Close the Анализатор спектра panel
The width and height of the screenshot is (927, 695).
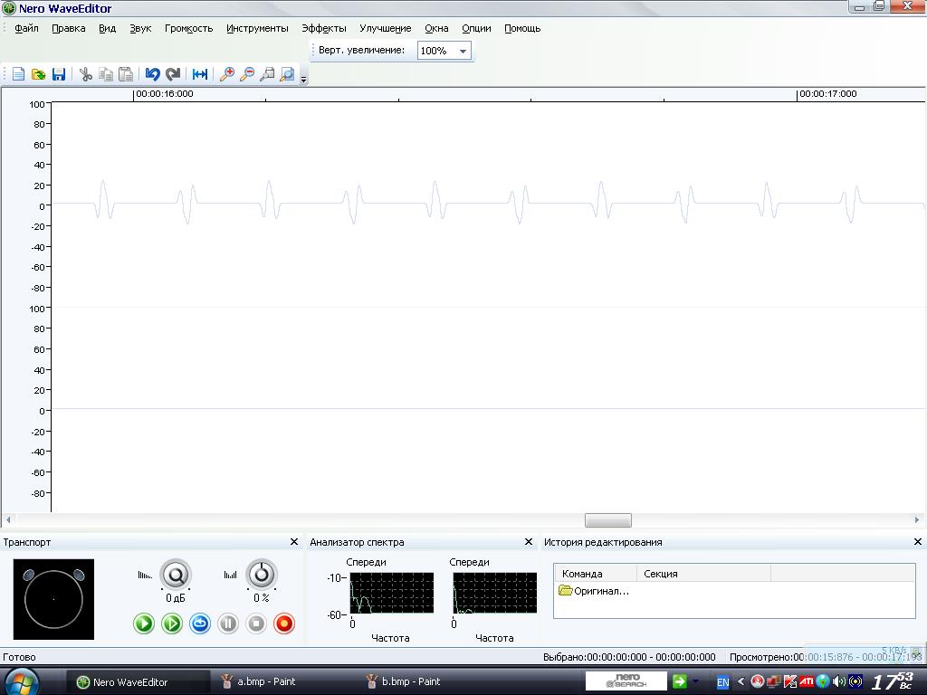529,542
